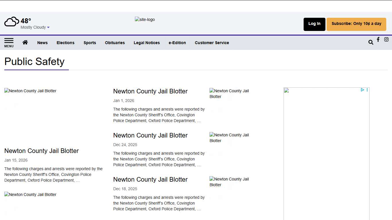Click the Jan 15 Jail Blotter article thumbnail
The image size is (392, 220).
pos(30,91)
